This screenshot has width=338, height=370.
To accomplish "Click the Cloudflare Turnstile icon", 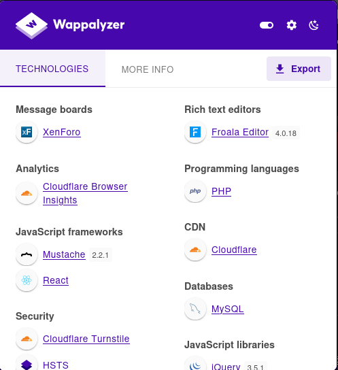I will (x=27, y=339).
